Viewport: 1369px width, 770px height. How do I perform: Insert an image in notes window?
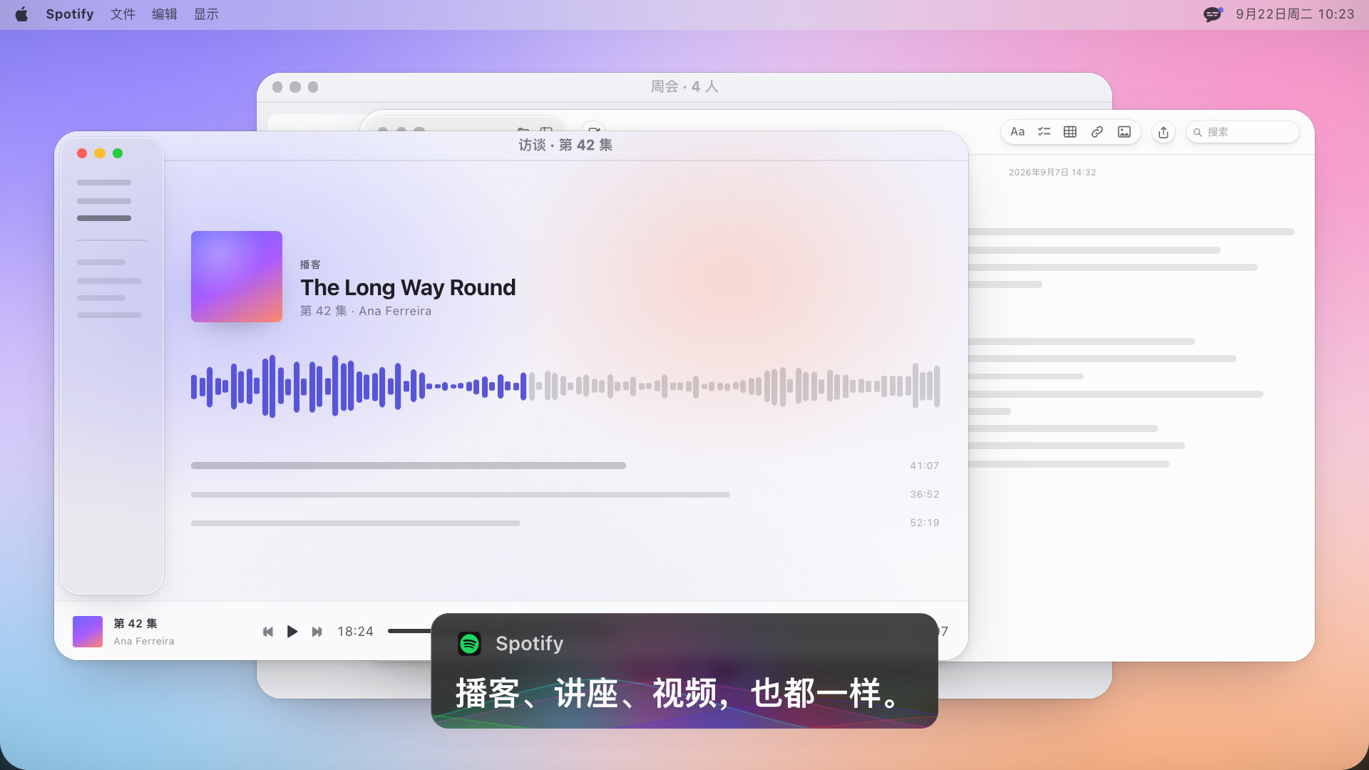click(1124, 132)
